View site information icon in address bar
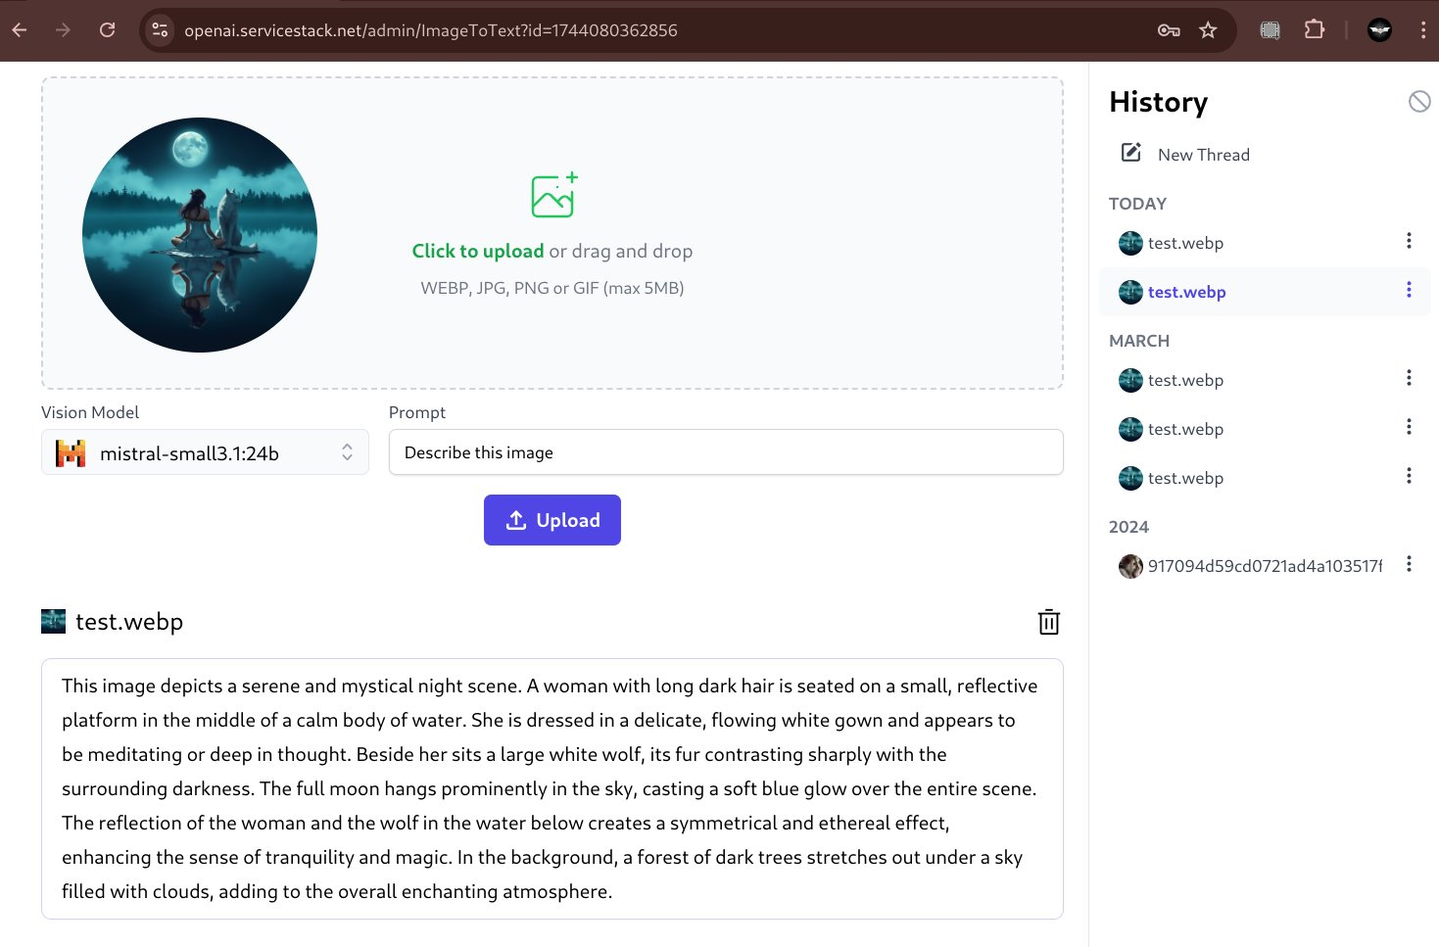1439x947 pixels. click(x=160, y=30)
